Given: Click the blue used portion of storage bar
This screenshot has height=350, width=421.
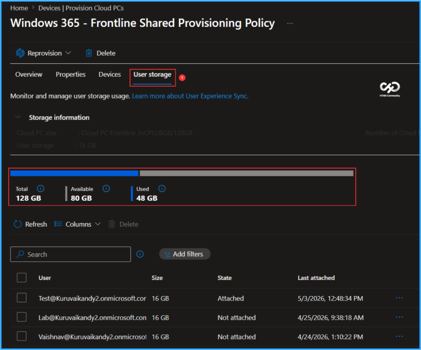Looking at the screenshot, I should pos(74,173).
